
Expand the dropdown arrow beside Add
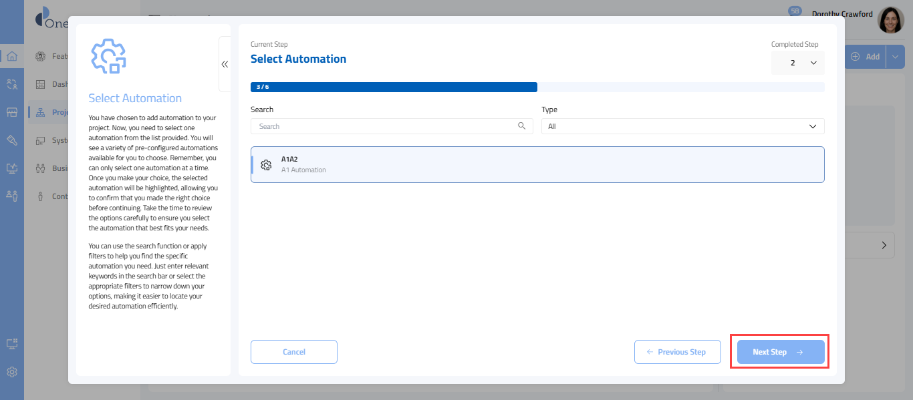click(x=896, y=57)
